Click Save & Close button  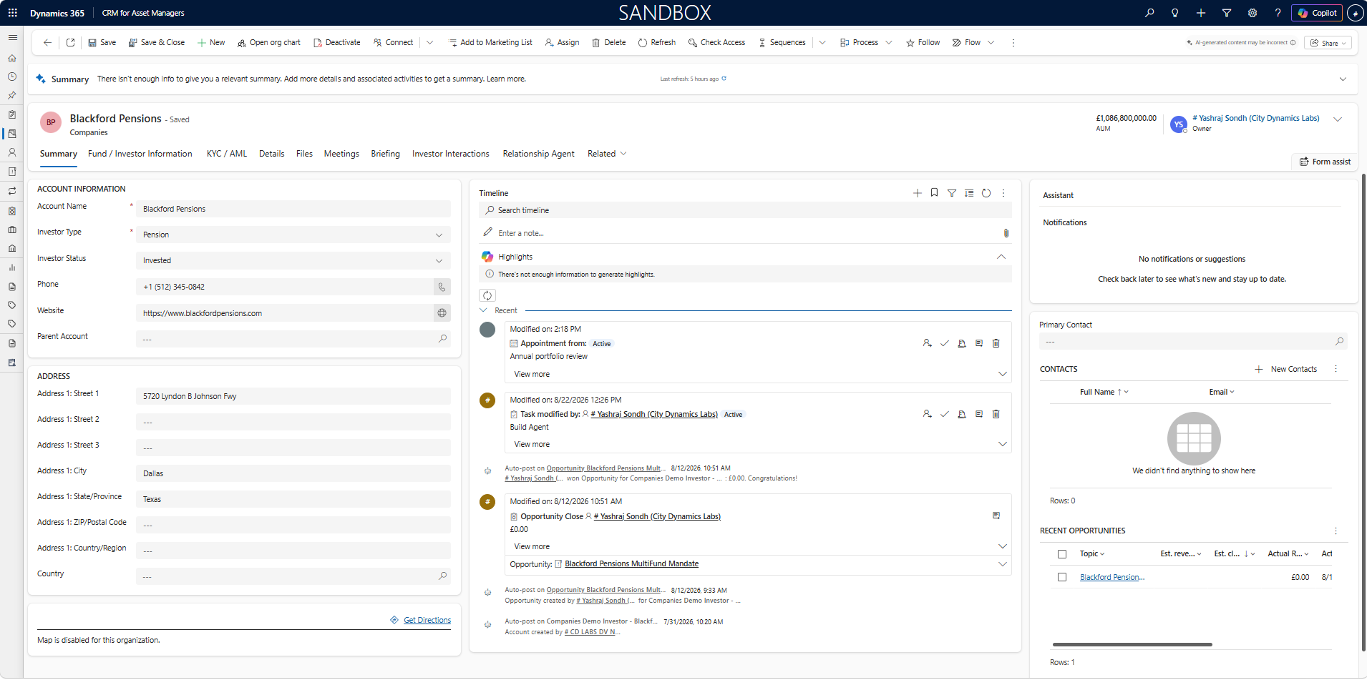click(157, 42)
